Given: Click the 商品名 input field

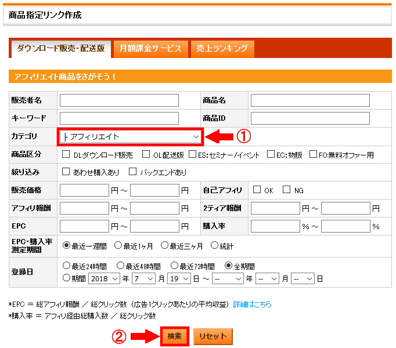Looking at the screenshot, I should [310, 100].
